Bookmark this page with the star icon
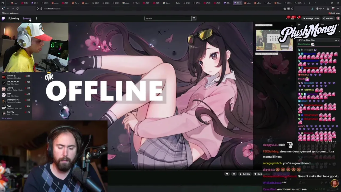This screenshot has width=341, height=192. 292,9
